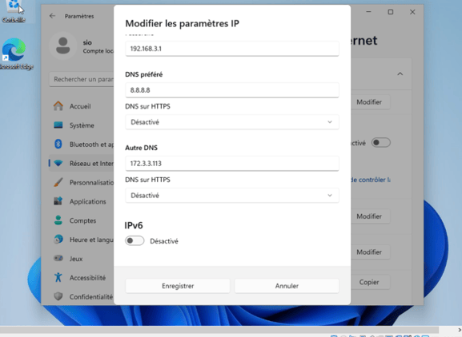The height and width of the screenshot is (337, 462).
Task: Open the Accessibilité figure icon
Action: tap(58, 277)
